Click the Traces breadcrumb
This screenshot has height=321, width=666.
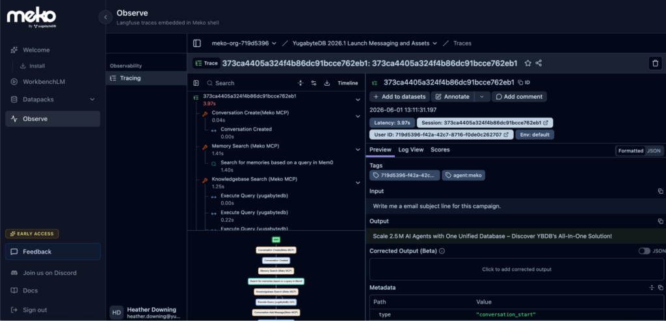[462, 44]
